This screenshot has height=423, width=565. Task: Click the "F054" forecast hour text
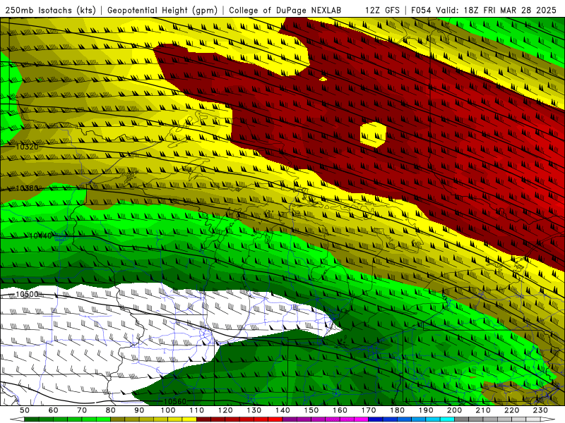click(421, 10)
